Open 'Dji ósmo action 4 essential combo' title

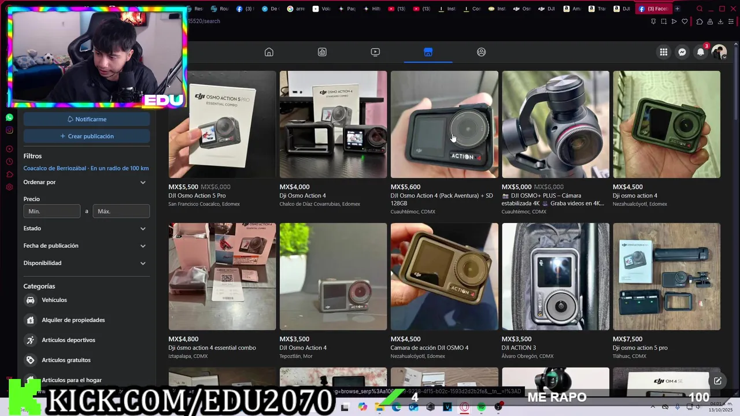[x=212, y=348]
